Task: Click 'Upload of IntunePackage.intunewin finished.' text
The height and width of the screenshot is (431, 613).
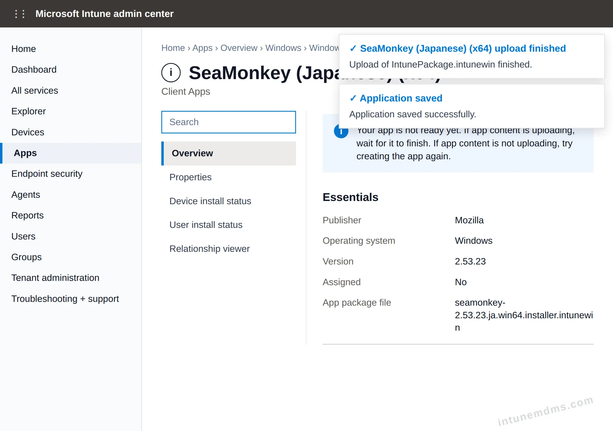Action: (441, 65)
